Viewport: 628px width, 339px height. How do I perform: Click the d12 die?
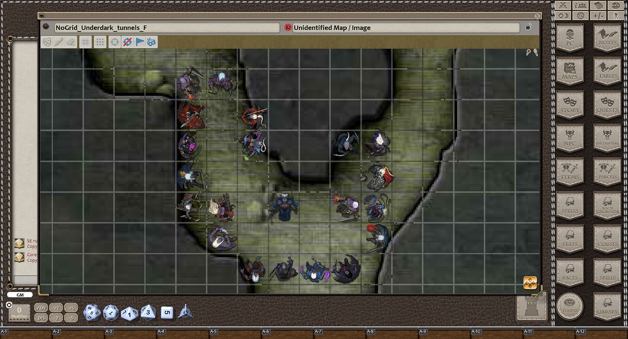[111, 313]
